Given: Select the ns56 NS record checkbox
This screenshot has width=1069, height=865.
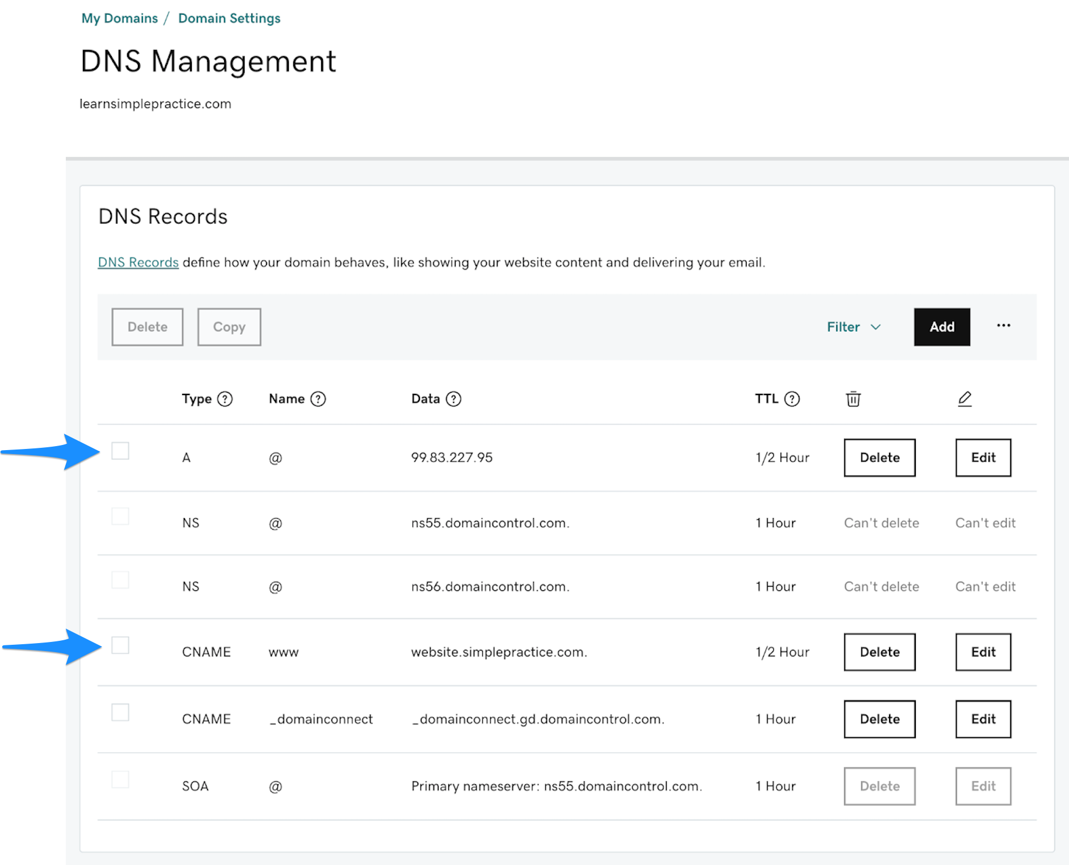Looking at the screenshot, I should [120, 580].
